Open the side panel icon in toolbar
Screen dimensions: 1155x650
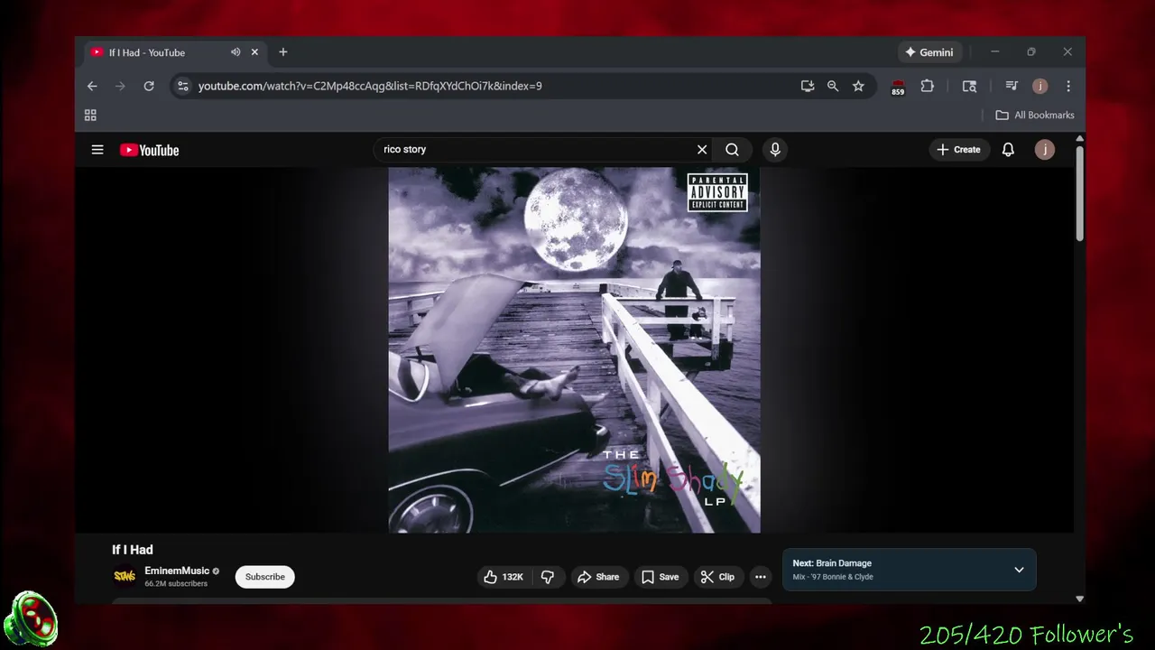[x=969, y=86]
